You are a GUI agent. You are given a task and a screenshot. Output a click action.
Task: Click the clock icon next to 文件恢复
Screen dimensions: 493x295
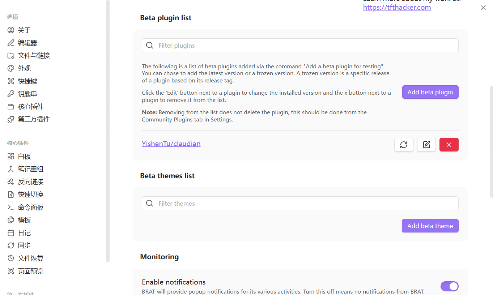tap(11, 258)
